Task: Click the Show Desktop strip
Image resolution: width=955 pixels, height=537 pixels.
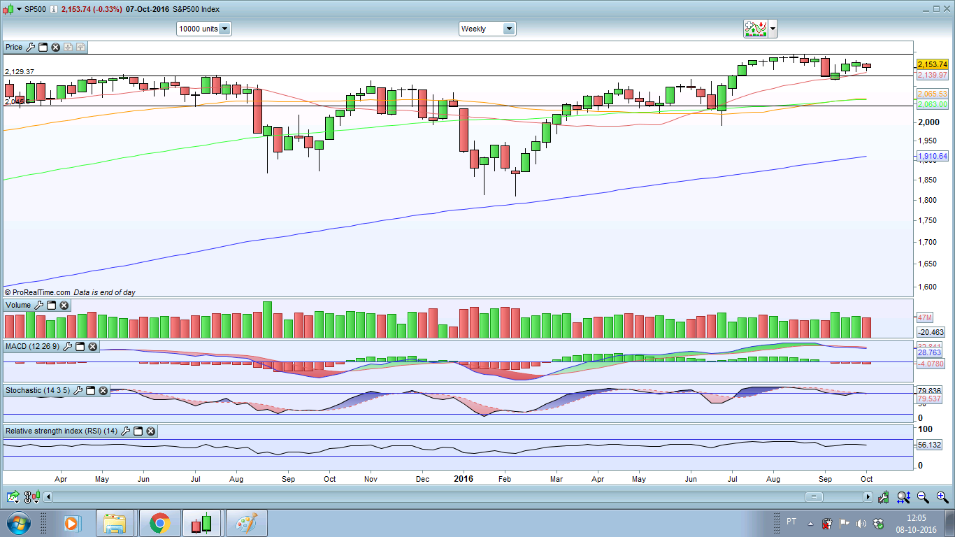Action: coord(950,523)
